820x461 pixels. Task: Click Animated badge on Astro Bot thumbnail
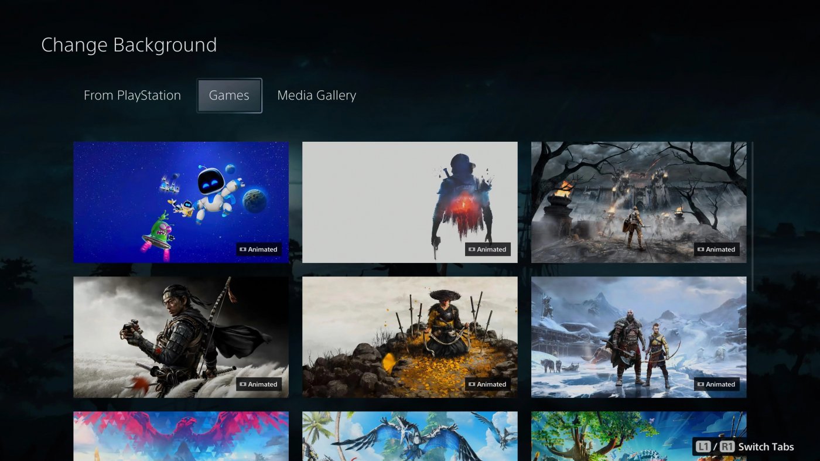[259, 250]
